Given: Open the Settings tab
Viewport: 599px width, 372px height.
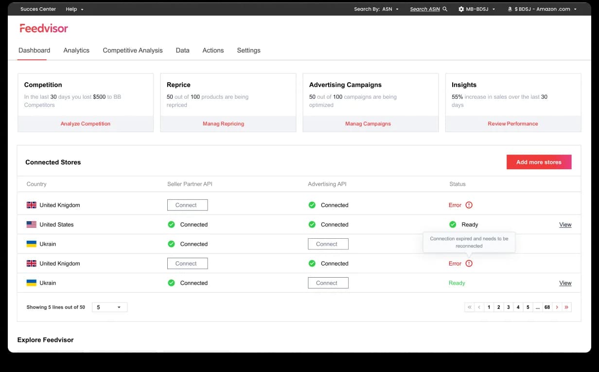Looking at the screenshot, I should (248, 51).
